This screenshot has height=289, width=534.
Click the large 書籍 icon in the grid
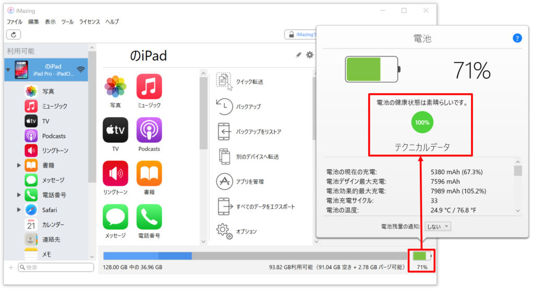pyautogui.click(x=149, y=173)
